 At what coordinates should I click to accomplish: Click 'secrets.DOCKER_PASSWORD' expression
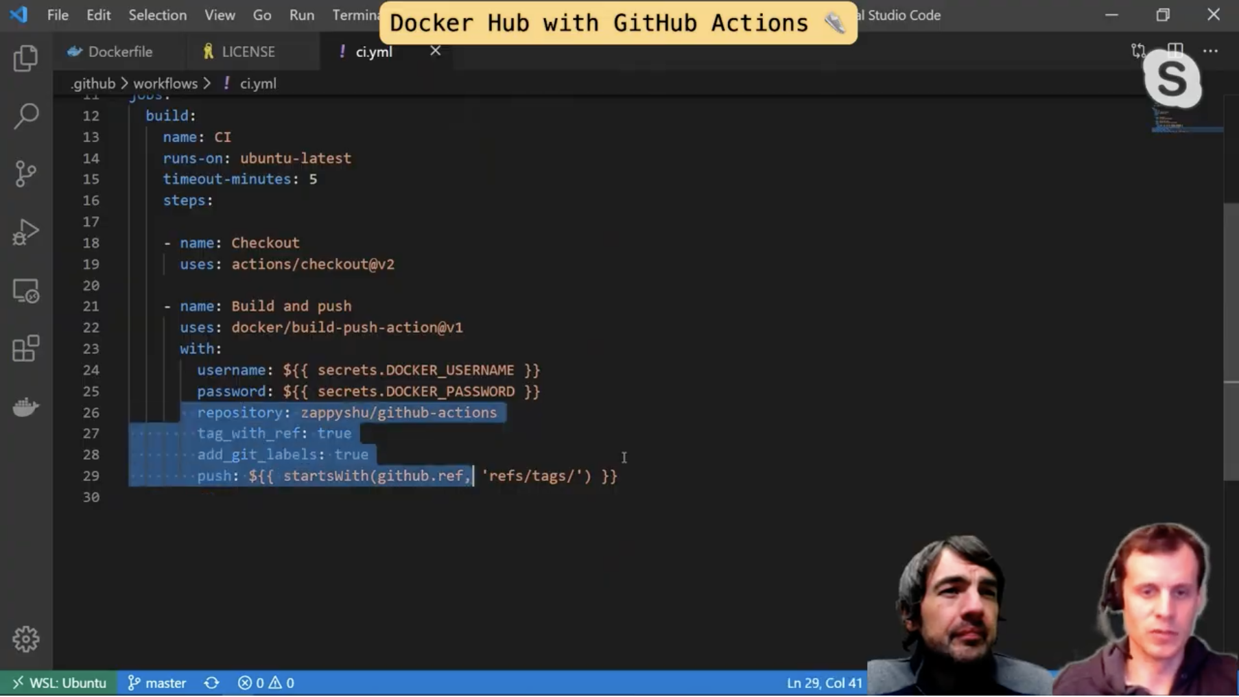coord(416,391)
